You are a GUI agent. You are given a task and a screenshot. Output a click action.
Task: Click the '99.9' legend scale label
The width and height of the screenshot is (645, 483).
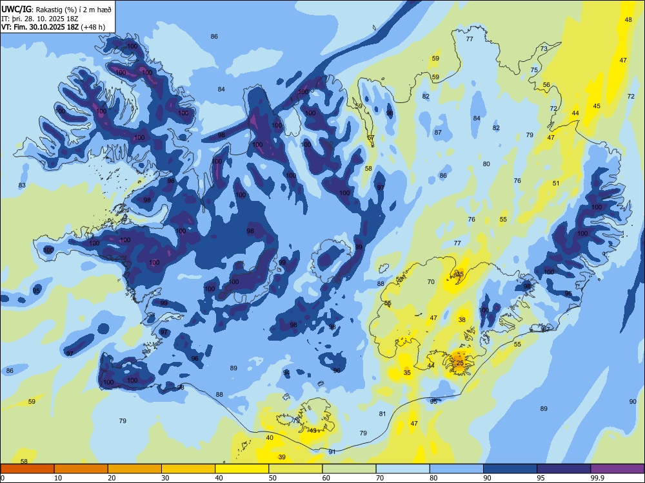(597, 478)
